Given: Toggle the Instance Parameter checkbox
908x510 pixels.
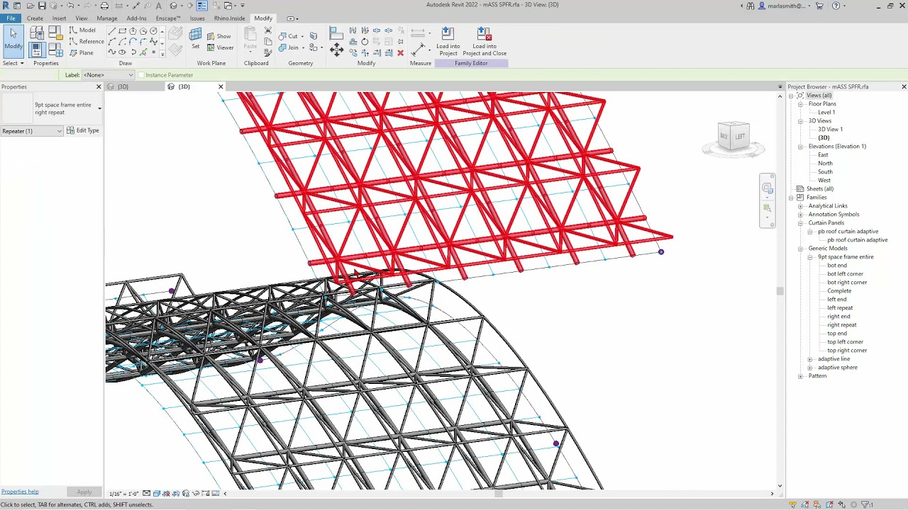Looking at the screenshot, I should [x=141, y=75].
